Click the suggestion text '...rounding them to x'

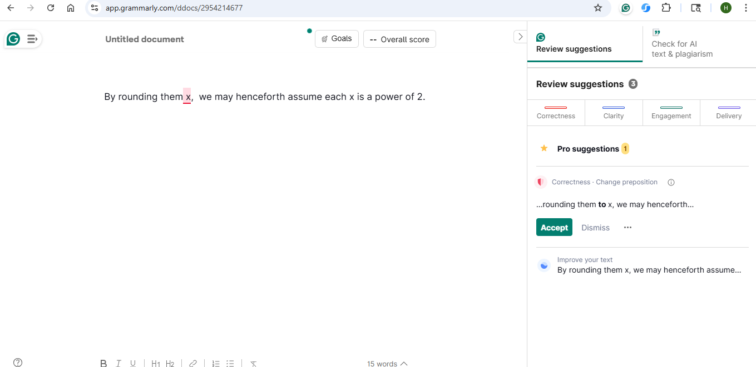(x=575, y=204)
